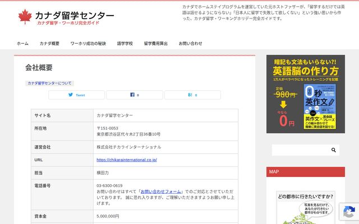Select the 語学学校 menu item
The image size is (359, 224).
125,44
